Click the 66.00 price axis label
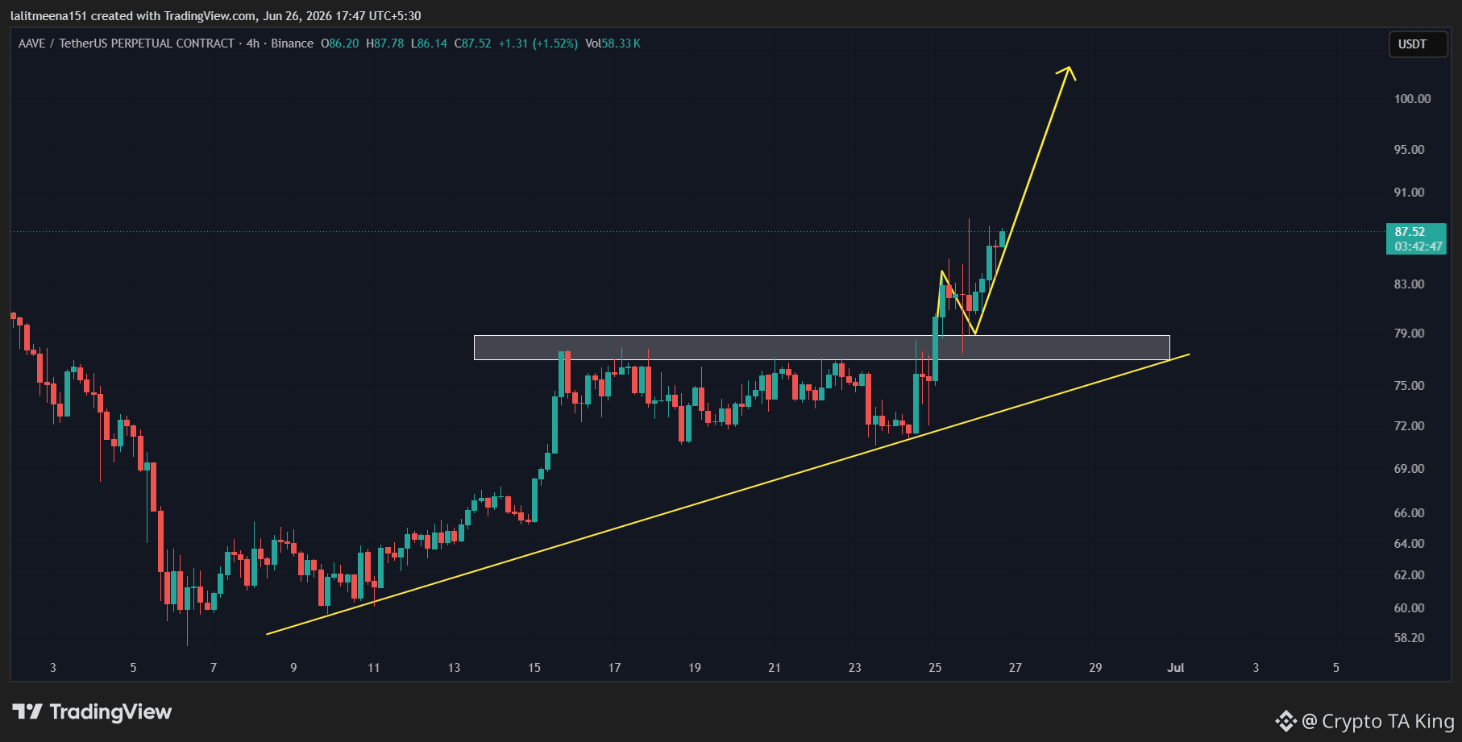Screen dimensions: 1462x742 click(x=1410, y=513)
